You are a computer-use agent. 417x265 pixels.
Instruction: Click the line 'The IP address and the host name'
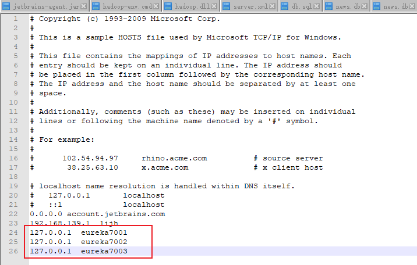(193, 84)
